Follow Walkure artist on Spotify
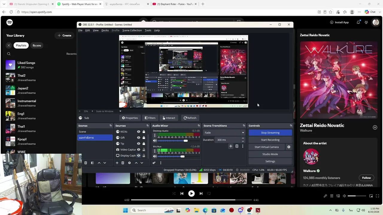The image size is (383, 215). (367, 178)
